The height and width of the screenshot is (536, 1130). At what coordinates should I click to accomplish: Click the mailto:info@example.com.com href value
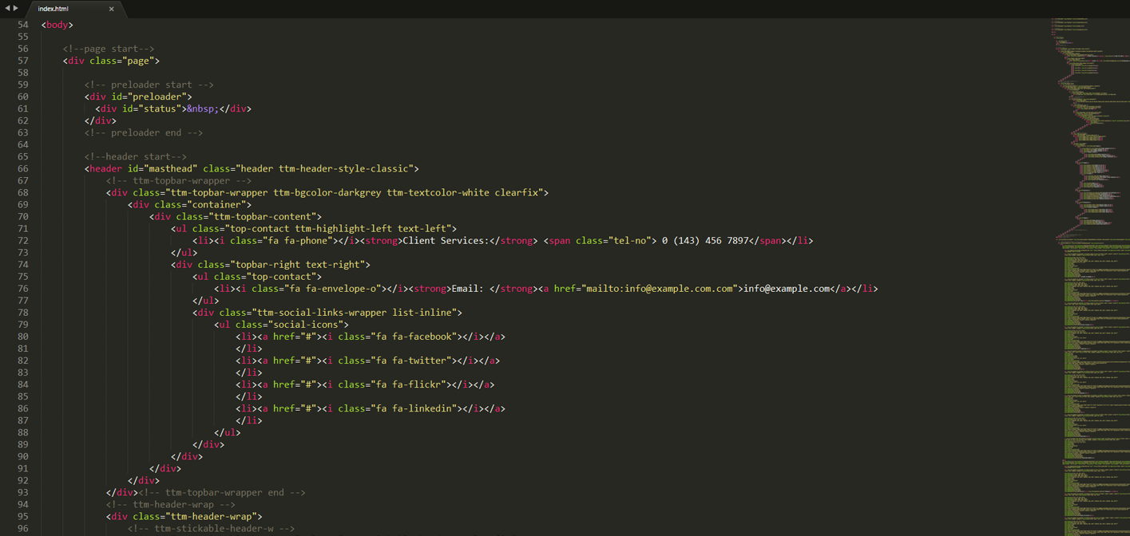[660, 288]
